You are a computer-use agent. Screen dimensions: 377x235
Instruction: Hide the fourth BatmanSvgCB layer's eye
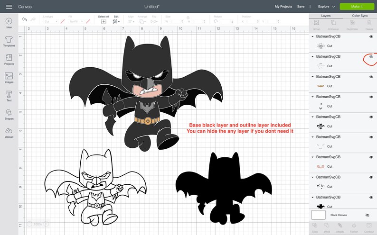point(371,97)
